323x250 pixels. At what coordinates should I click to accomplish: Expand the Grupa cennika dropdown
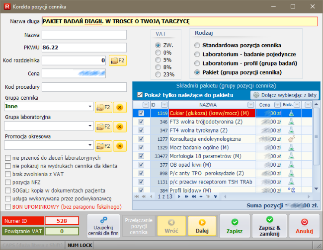point(89,107)
